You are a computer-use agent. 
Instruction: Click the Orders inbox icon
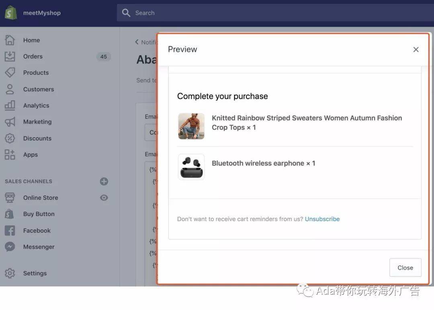point(10,57)
